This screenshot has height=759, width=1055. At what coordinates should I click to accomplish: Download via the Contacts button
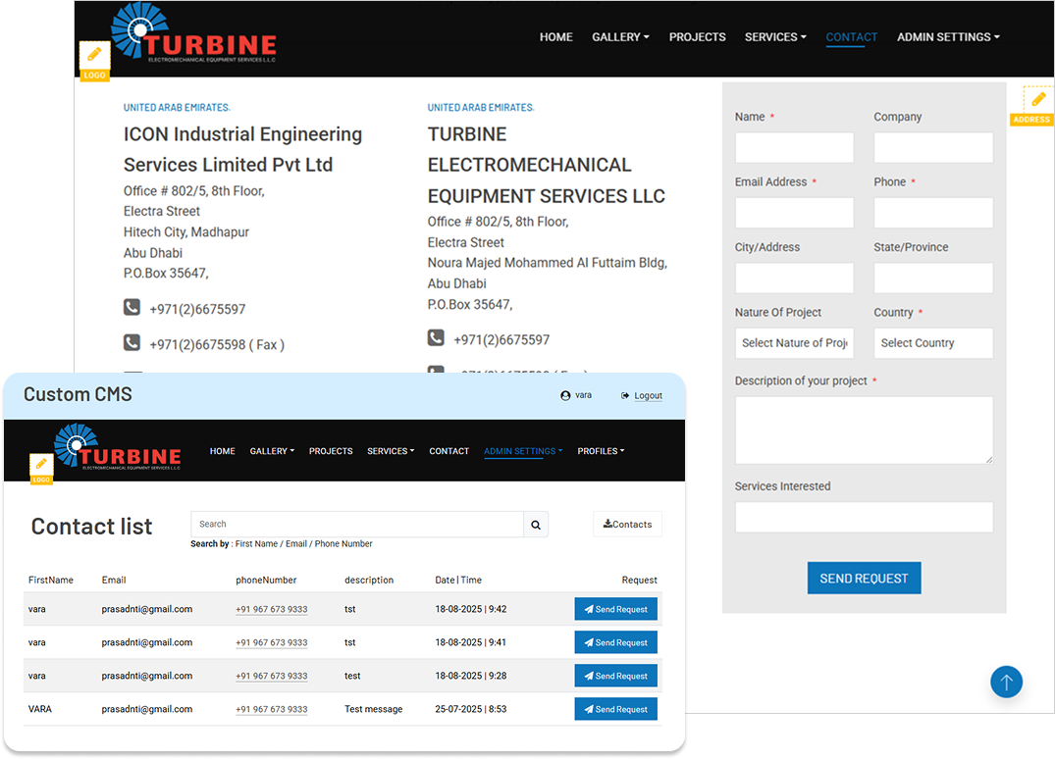(x=627, y=525)
